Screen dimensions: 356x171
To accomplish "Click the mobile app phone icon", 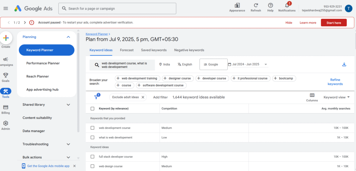I will (24, 166).
